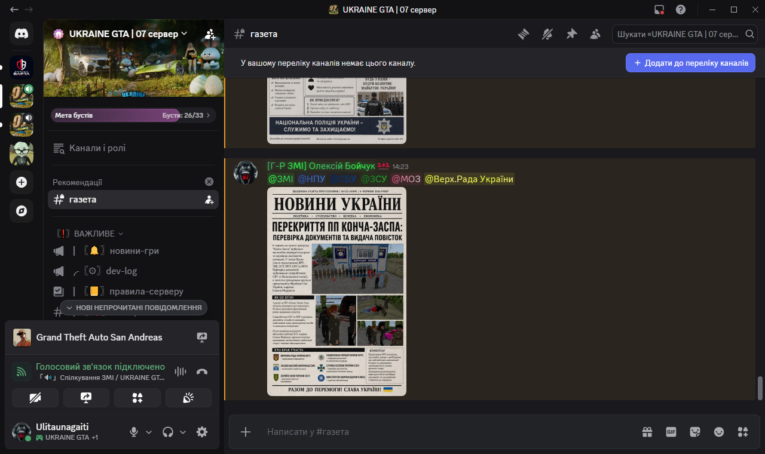765x454 pixels.
Task: Click invite icon next to газета channel
Action: tap(209, 200)
